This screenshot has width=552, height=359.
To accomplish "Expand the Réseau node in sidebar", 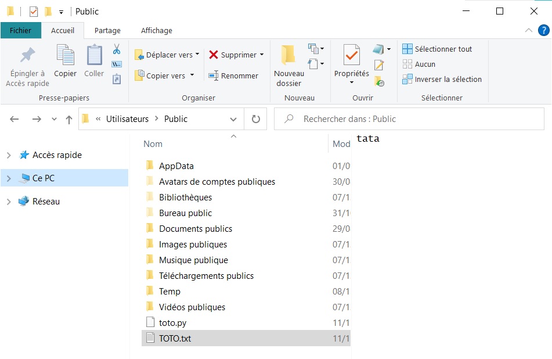I will pos(9,201).
